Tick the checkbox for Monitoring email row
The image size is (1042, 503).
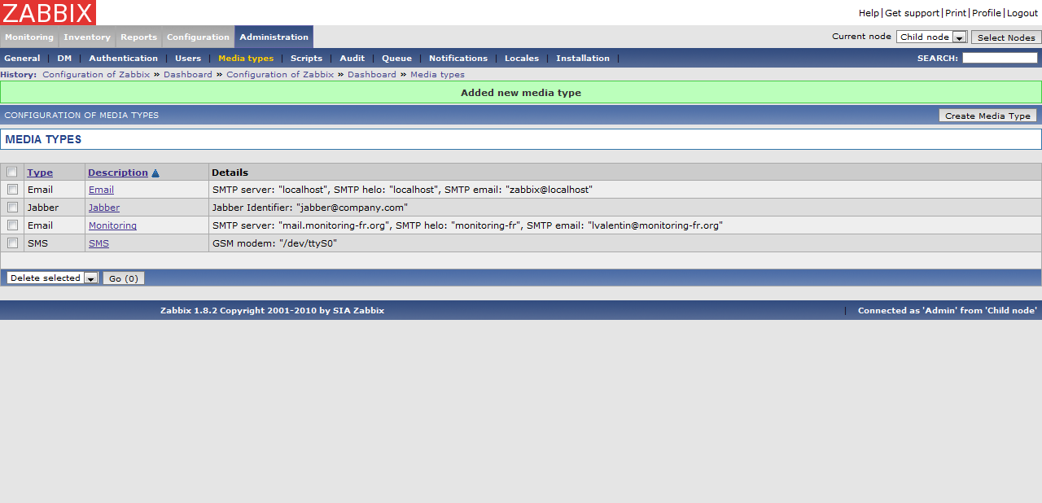tap(12, 225)
